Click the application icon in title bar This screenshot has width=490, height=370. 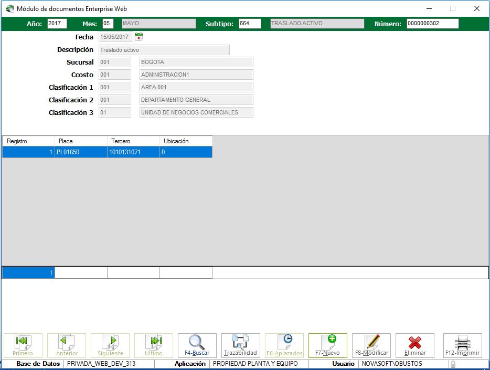coord(9,9)
